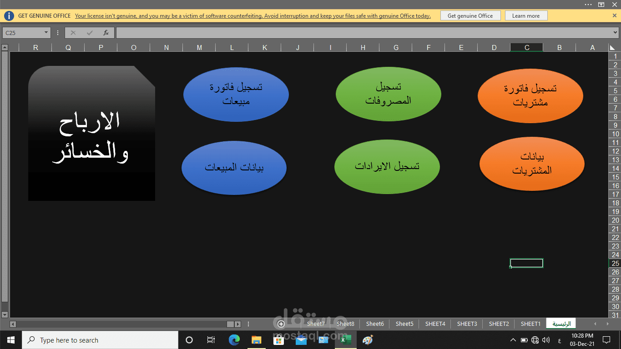Select the الرئيسية sheet tab
Screen dimensions: 621x349
(x=561, y=324)
